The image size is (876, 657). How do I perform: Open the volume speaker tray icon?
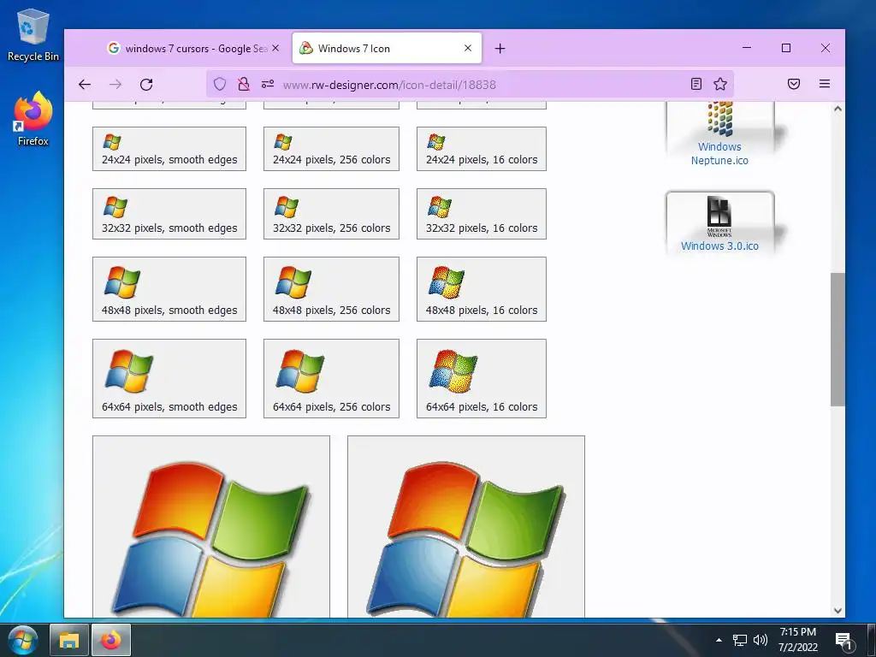pyautogui.click(x=760, y=640)
